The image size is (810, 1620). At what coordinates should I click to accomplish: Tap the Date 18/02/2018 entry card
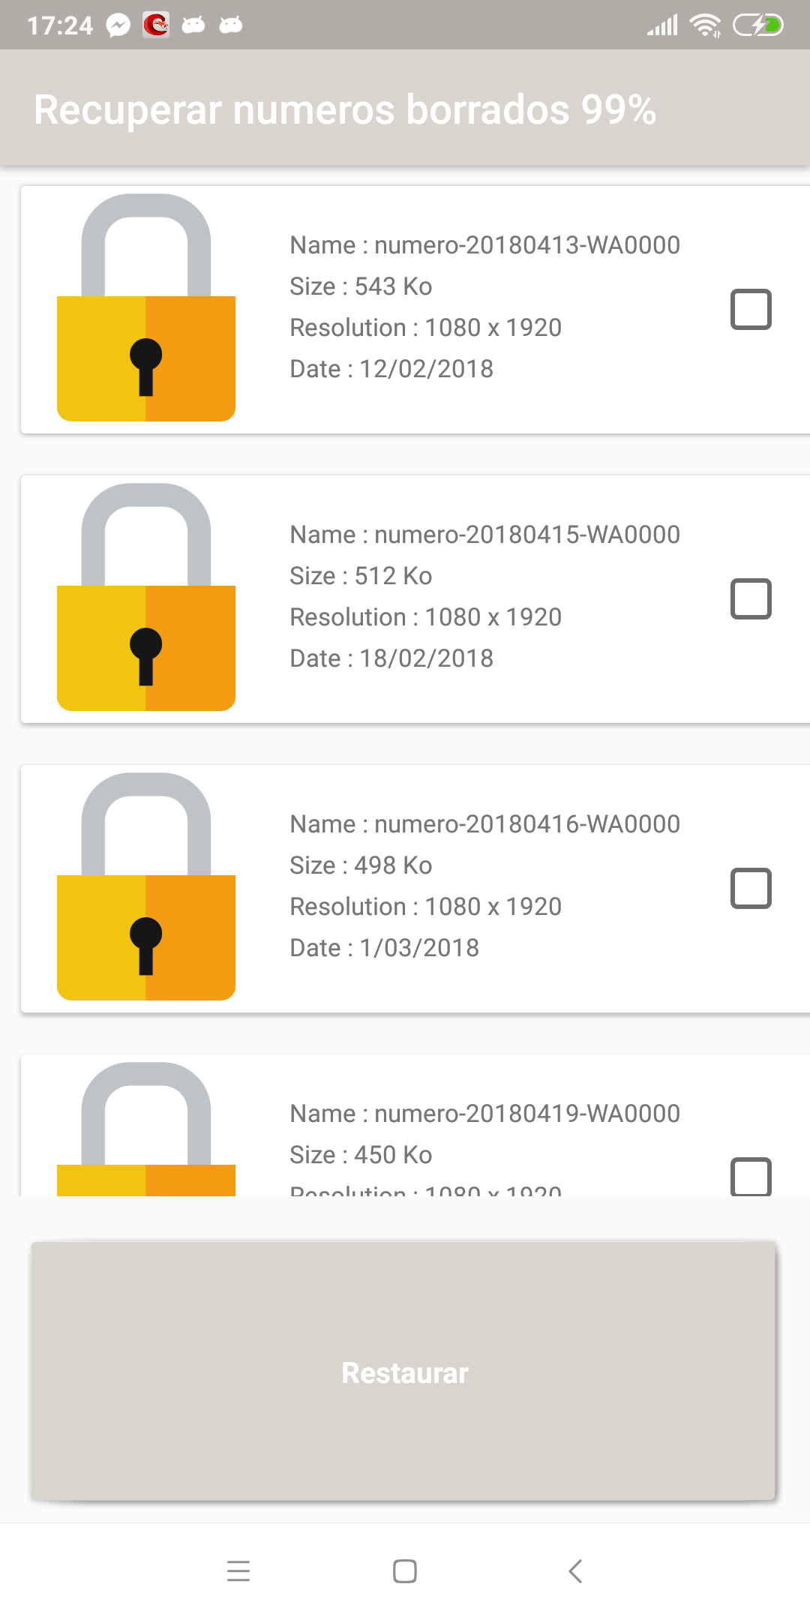point(391,658)
